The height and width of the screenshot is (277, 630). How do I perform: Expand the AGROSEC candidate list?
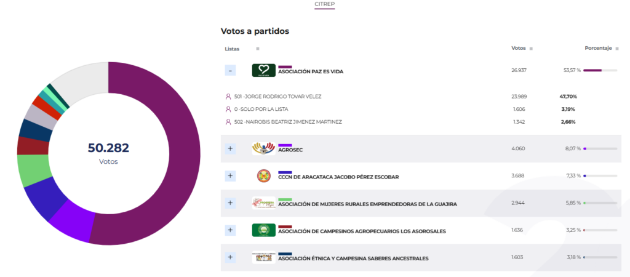point(230,148)
